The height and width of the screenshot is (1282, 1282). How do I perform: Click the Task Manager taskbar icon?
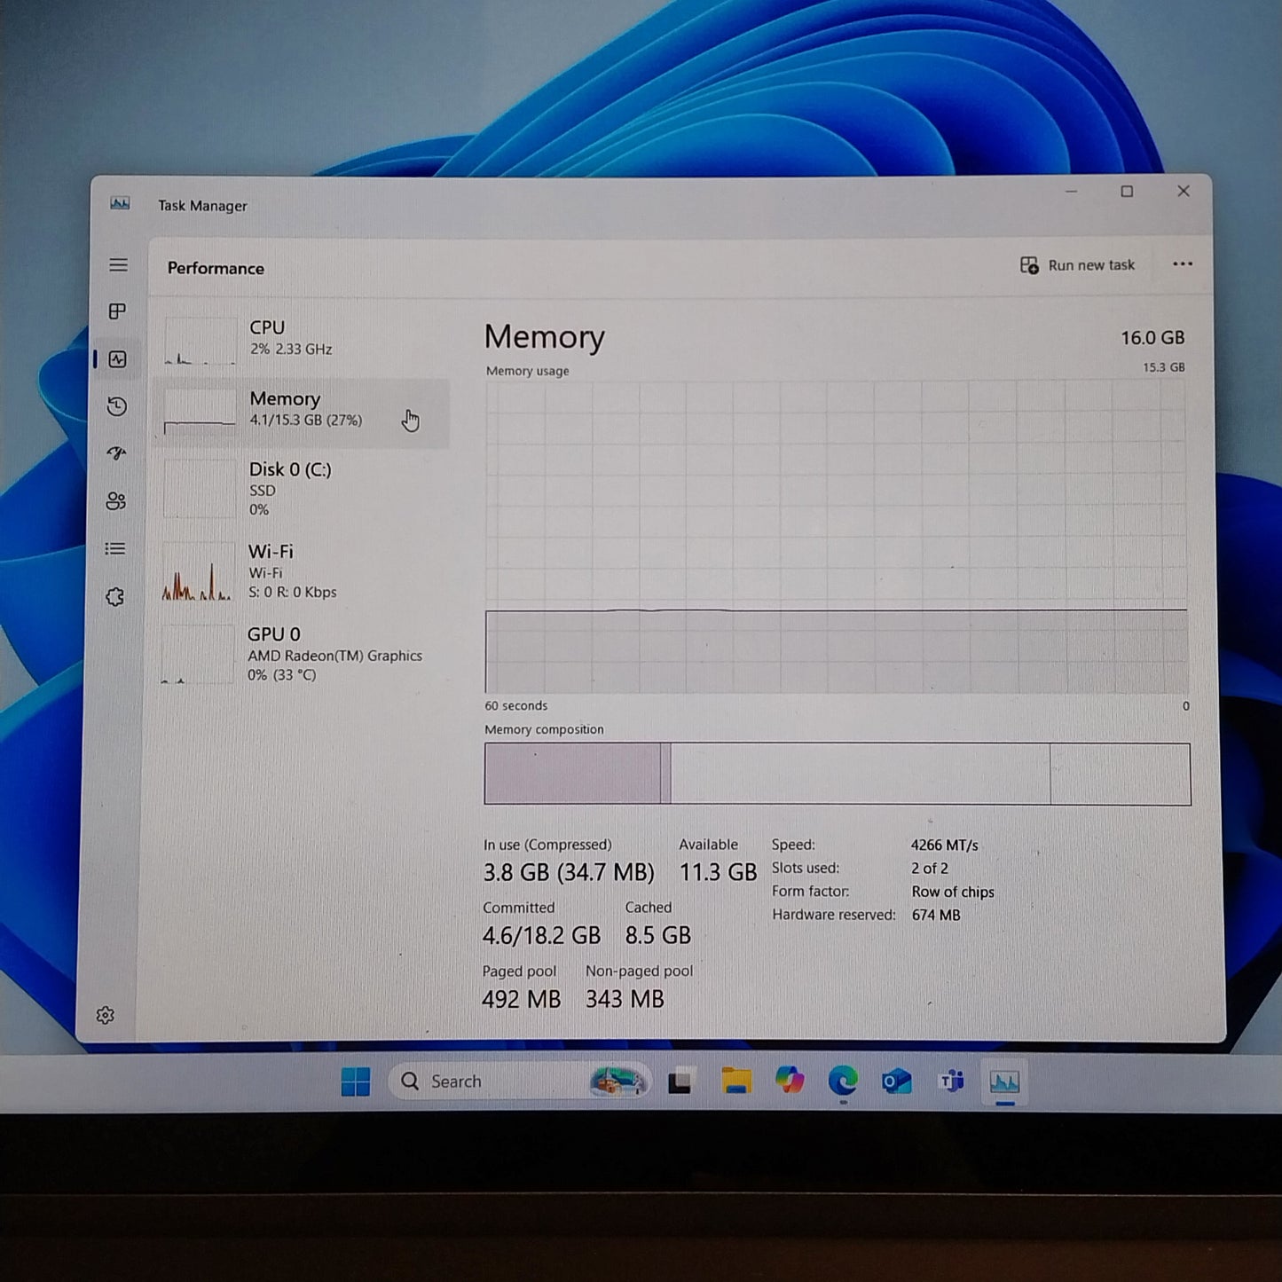pyautogui.click(x=1004, y=1082)
